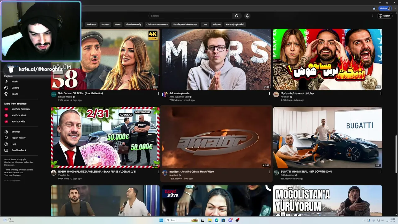This screenshot has height=224, width=398.
Task: Open the Gaming controller icon in sidebar
Action: click(x=6, y=88)
